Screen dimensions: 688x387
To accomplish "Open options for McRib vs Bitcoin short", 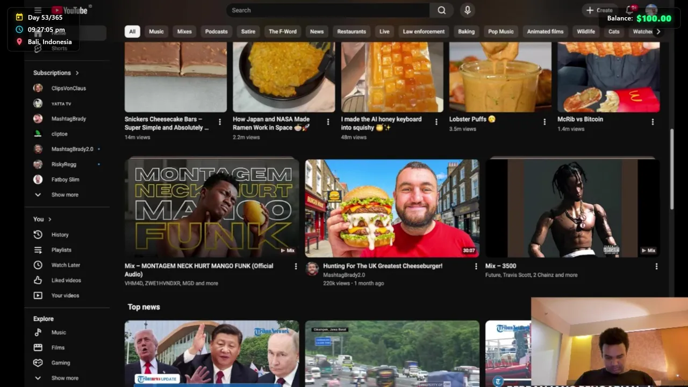I will pos(653,122).
